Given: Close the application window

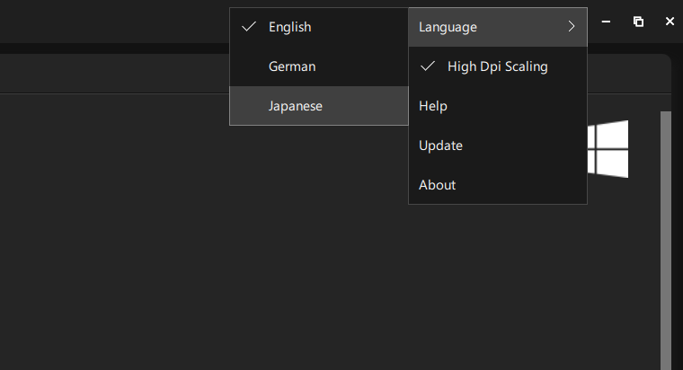Looking at the screenshot, I should point(670,22).
